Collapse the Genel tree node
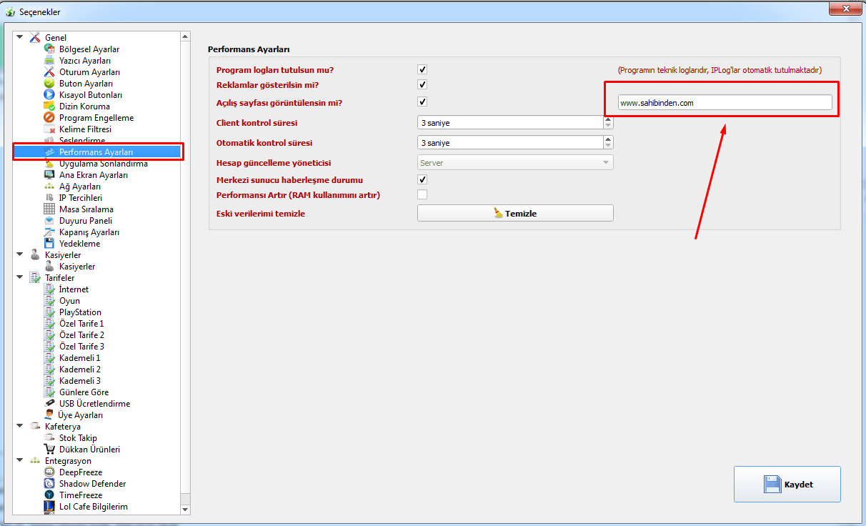The image size is (866, 526). click(19, 37)
